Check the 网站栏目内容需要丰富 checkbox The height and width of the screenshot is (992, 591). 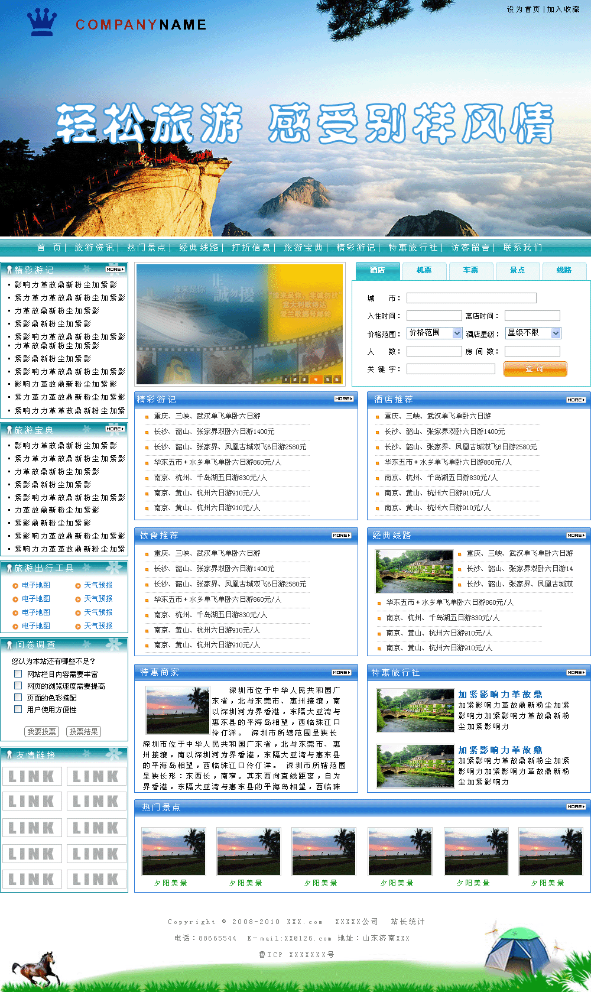pyautogui.click(x=18, y=674)
